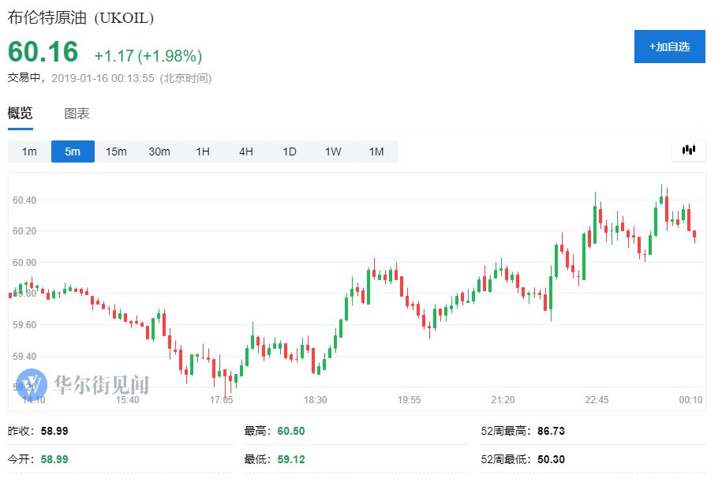Click the 华尔街见闻 watermark logo
Viewport: 722px width, 490px height.
[x=89, y=384]
